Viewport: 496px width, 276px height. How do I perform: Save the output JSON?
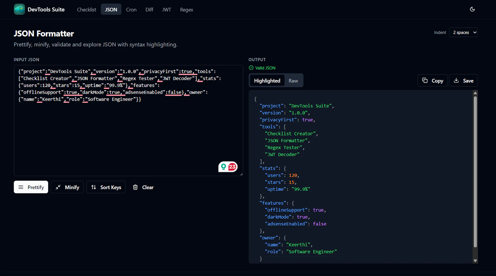tap(463, 81)
